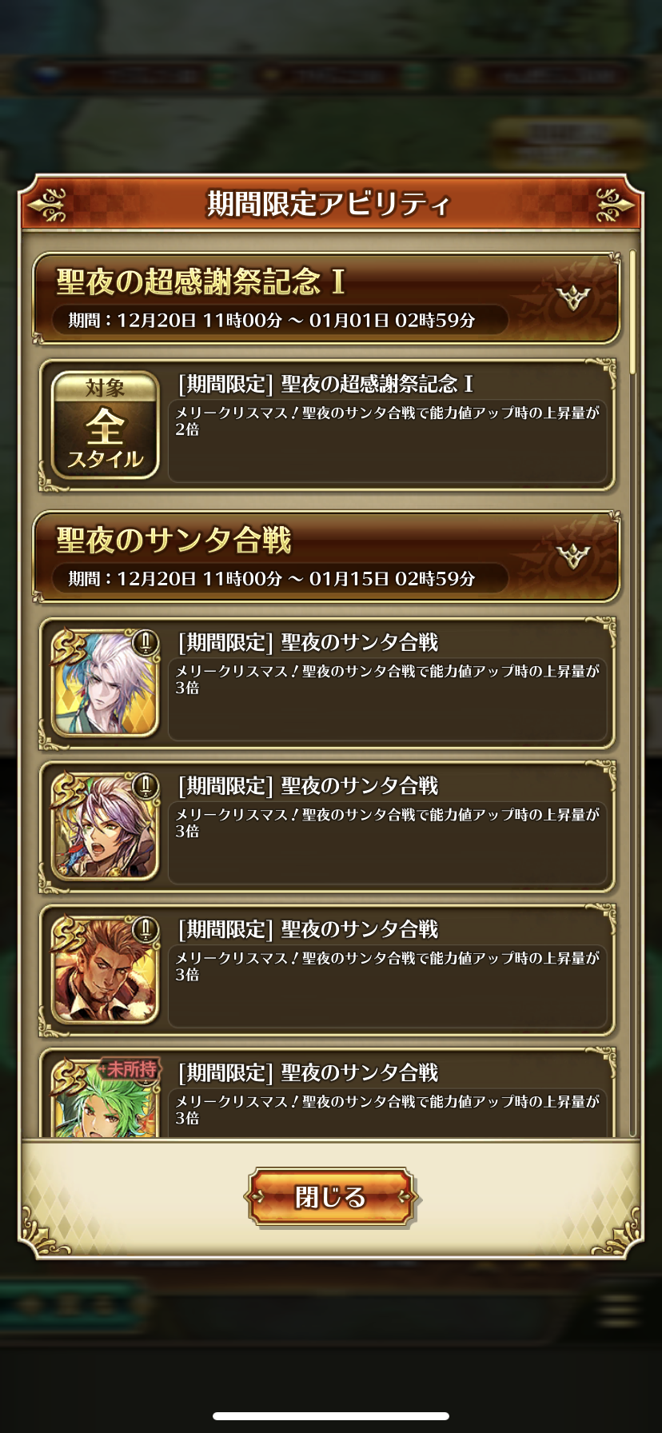Tap the info badge on purple-haired portrait
The height and width of the screenshot is (1433, 662).
tap(146, 786)
